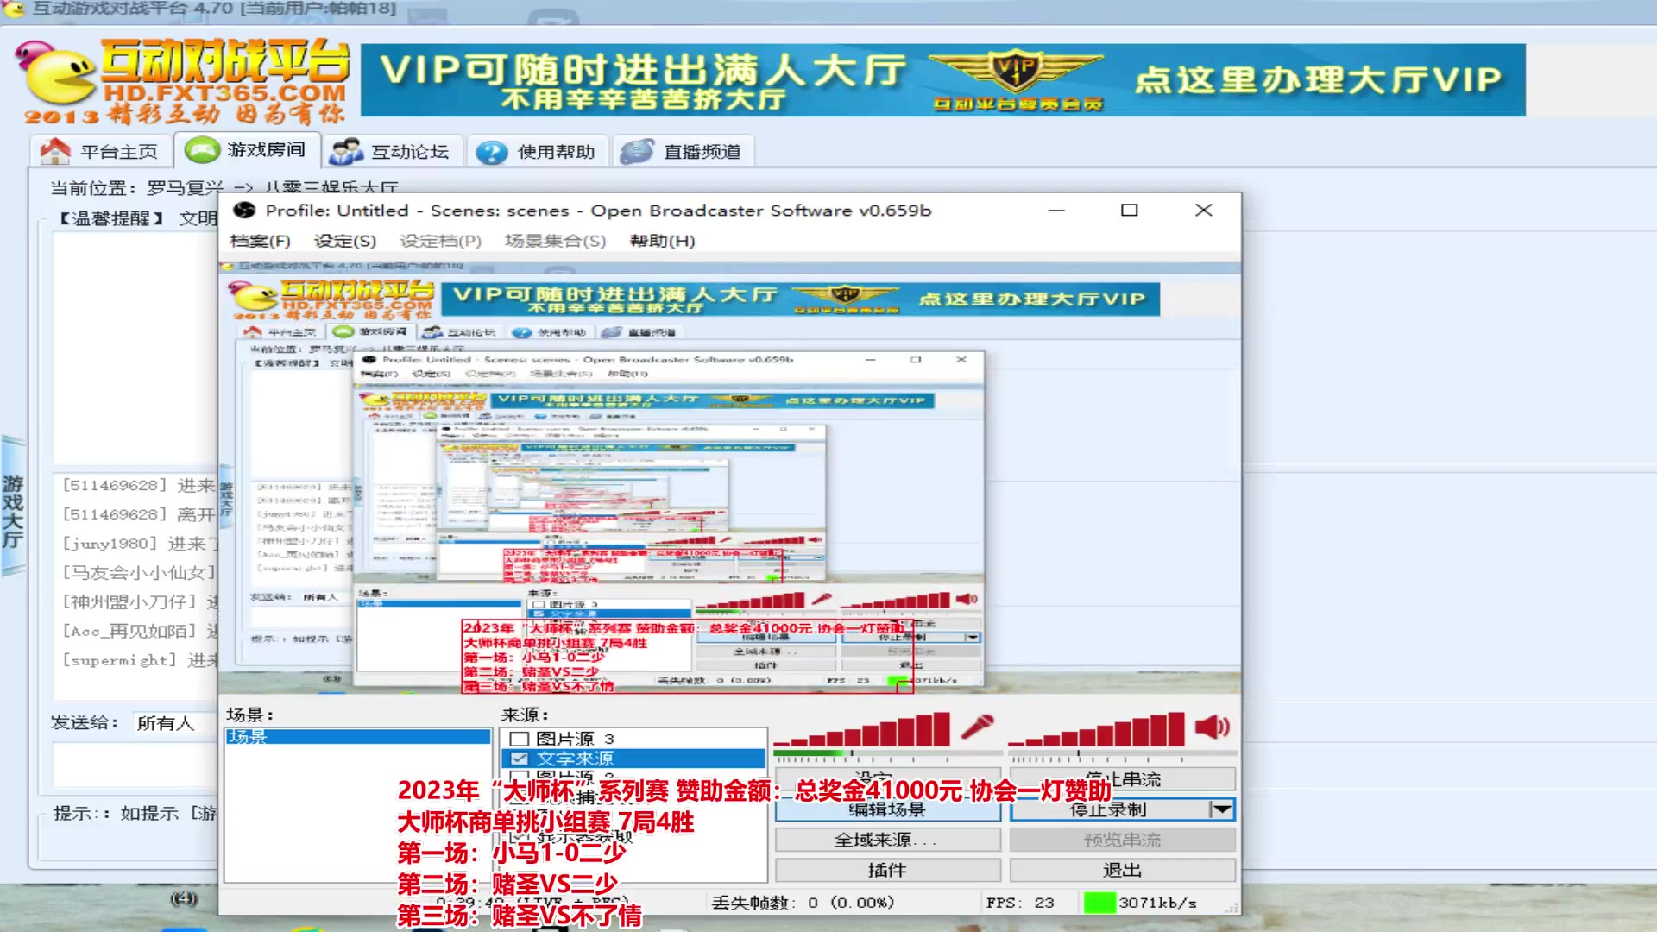Minimize the OBS window
Viewport: 1657px width, 932px height.
pos(1056,211)
